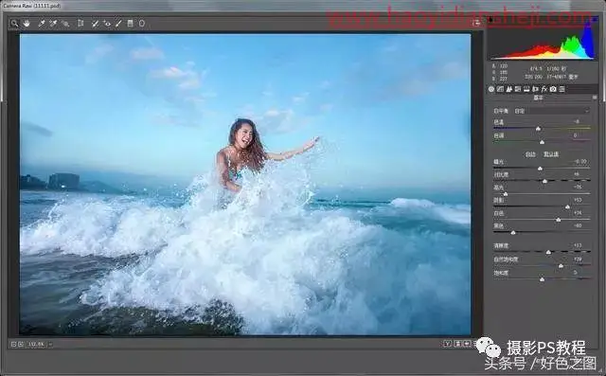Click the vibrance value field showing +39

point(578,260)
